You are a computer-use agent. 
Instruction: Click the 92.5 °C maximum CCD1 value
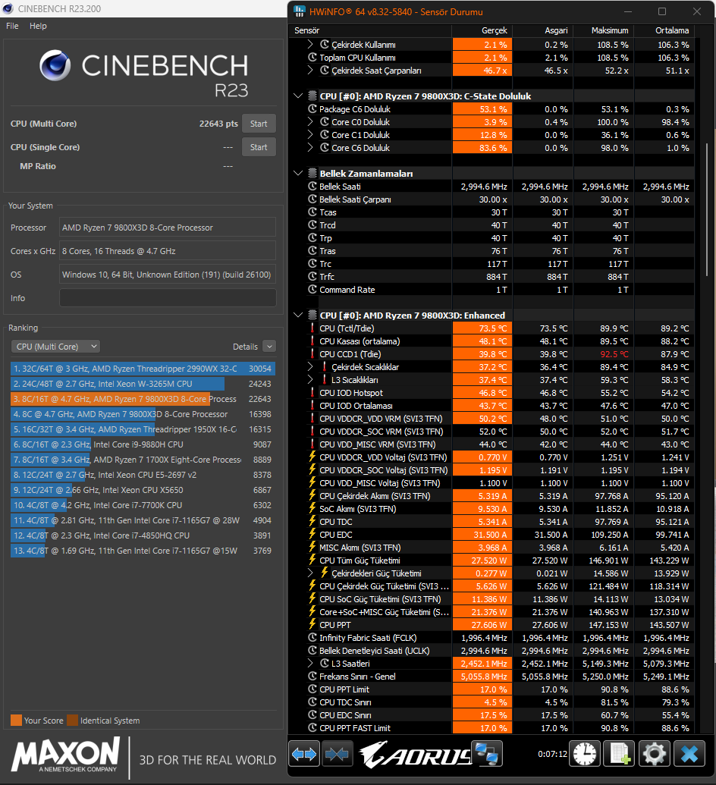coord(615,354)
